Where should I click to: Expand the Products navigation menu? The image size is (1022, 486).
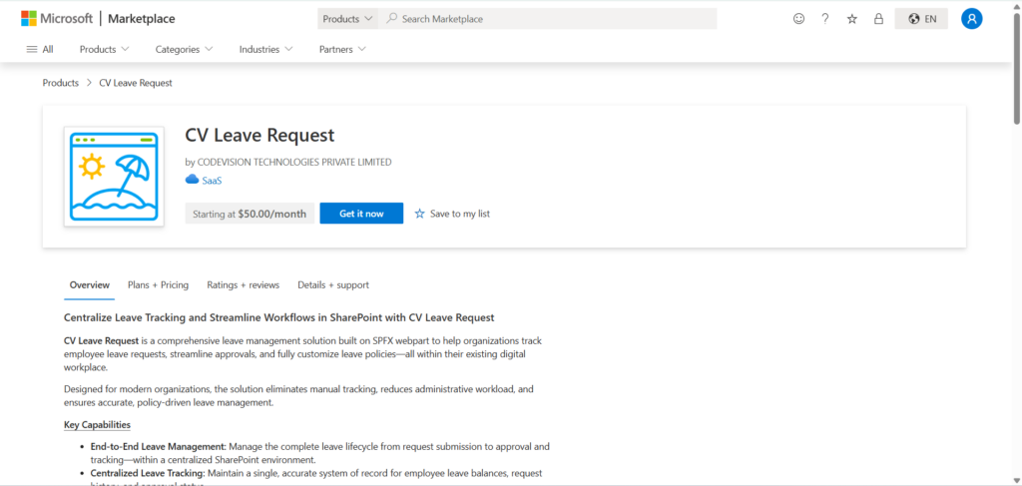click(104, 49)
